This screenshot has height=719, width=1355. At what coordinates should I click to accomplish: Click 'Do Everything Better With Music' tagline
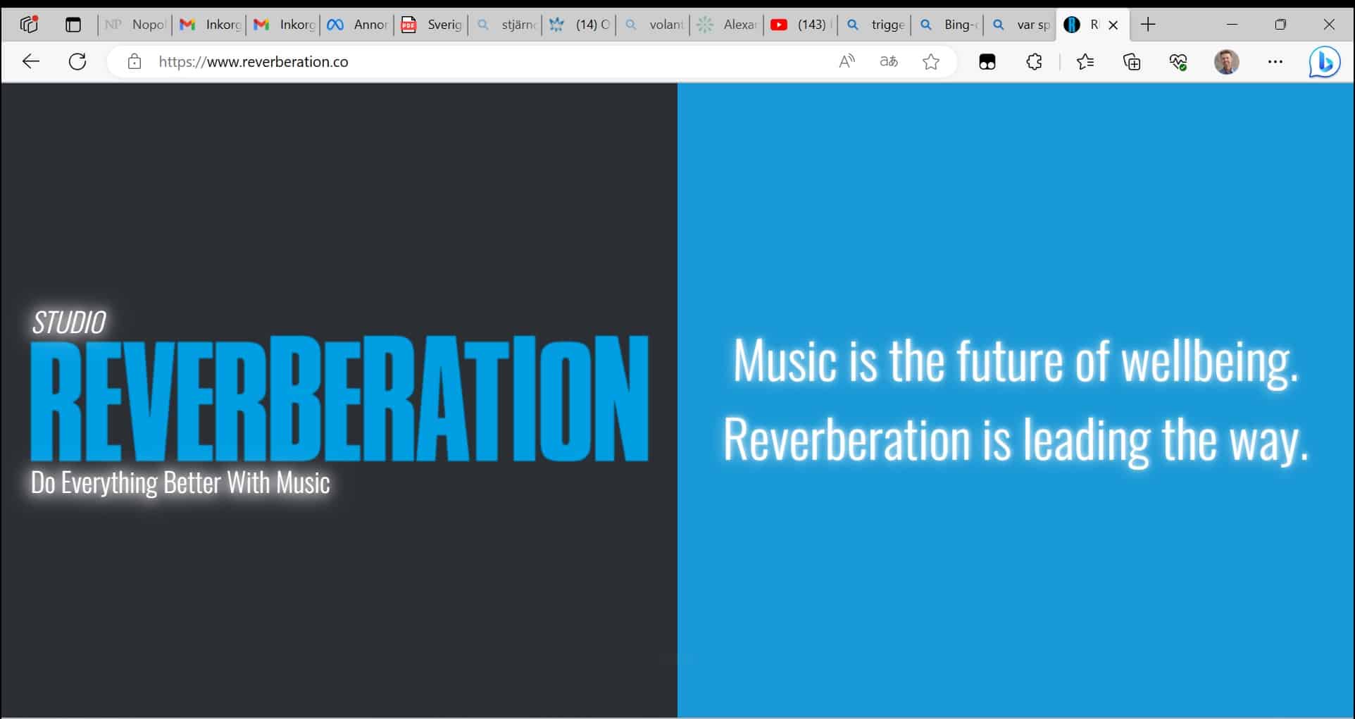click(x=180, y=483)
